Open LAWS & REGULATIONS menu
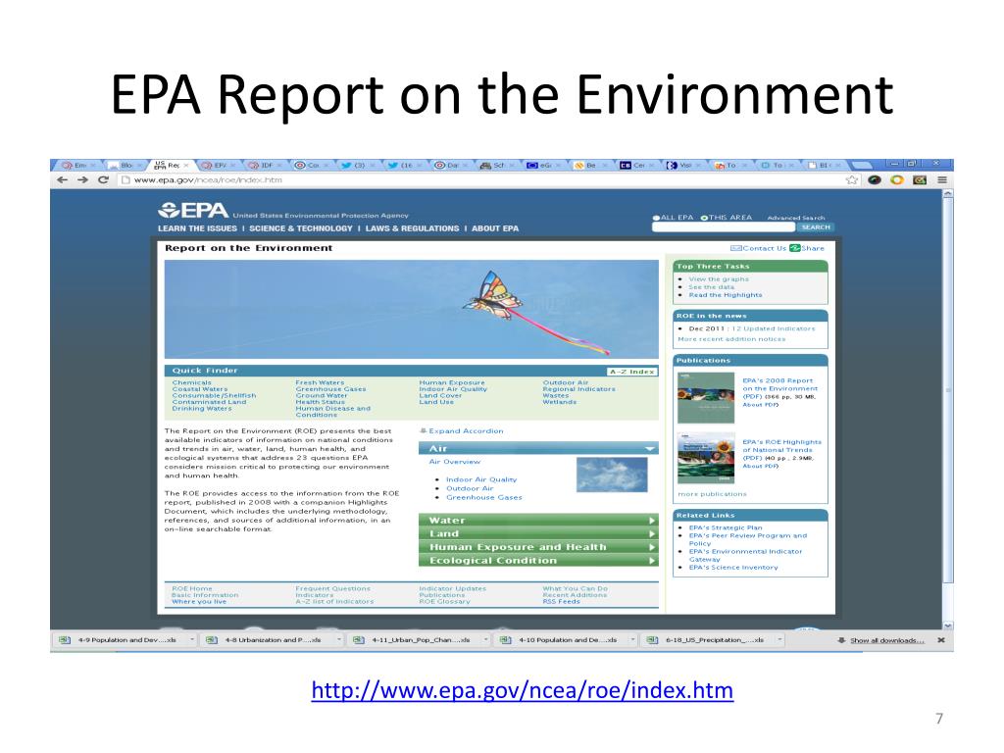The height and width of the screenshot is (753, 1004). (x=412, y=228)
